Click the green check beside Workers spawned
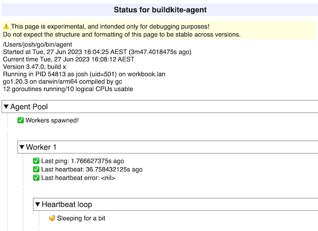Image resolution: width=318 pixels, height=231 pixels. [x=21, y=120]
